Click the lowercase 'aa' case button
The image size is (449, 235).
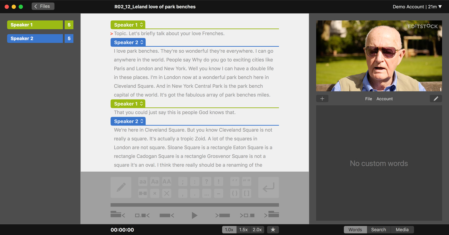[143, 181]
